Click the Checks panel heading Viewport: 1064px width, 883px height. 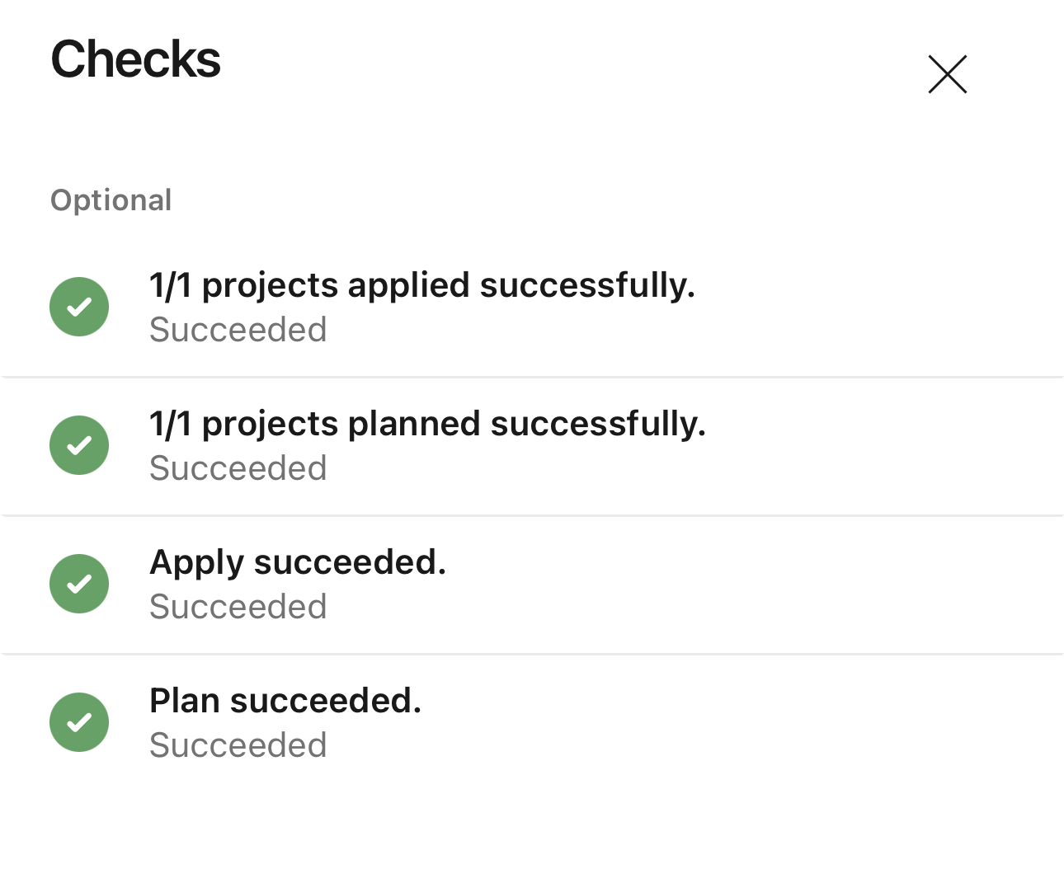tap(136, 59)
